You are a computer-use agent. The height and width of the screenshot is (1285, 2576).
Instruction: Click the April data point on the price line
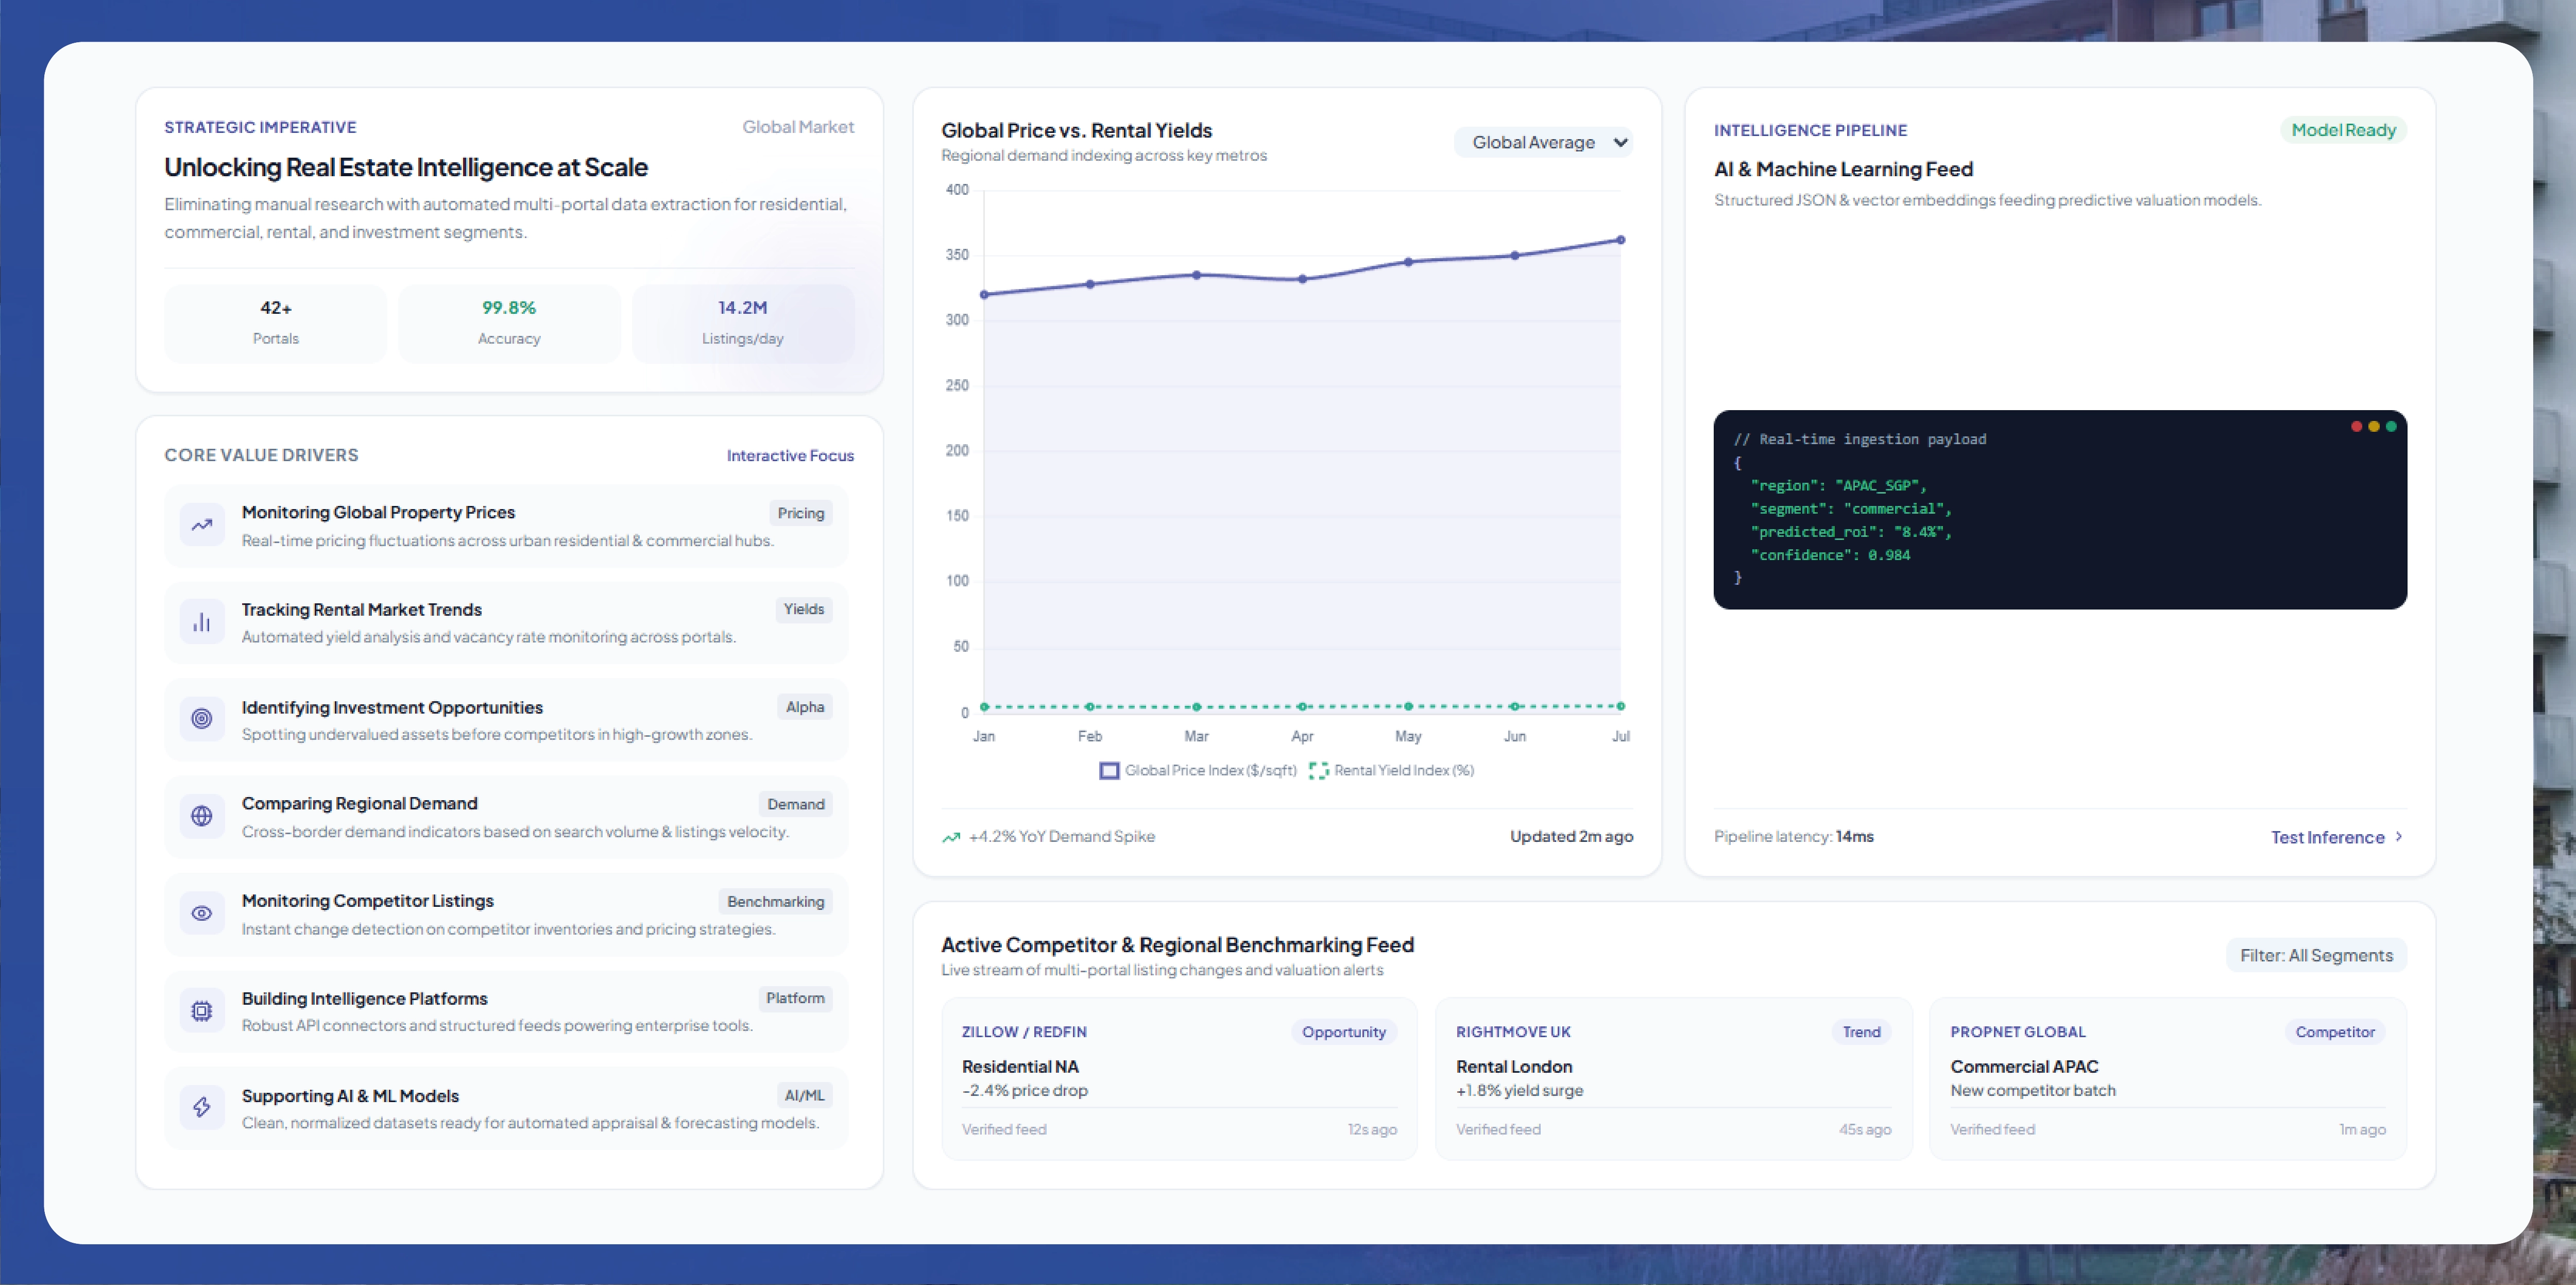[1302, 279]
